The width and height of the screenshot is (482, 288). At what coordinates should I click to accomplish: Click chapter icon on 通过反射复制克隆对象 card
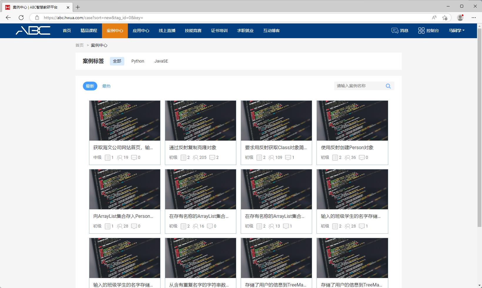183,158
